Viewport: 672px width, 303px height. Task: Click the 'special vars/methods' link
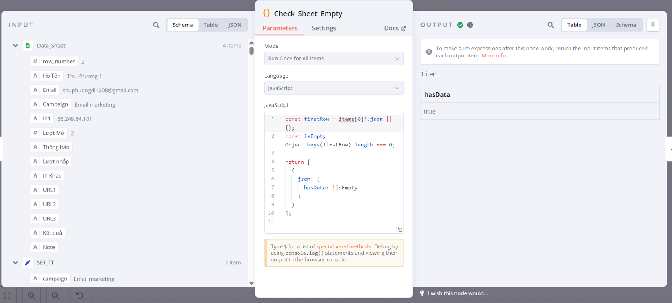(x=344, y=246)
